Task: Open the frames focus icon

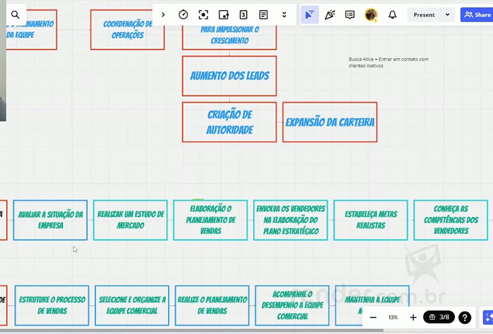Action: 203,15
